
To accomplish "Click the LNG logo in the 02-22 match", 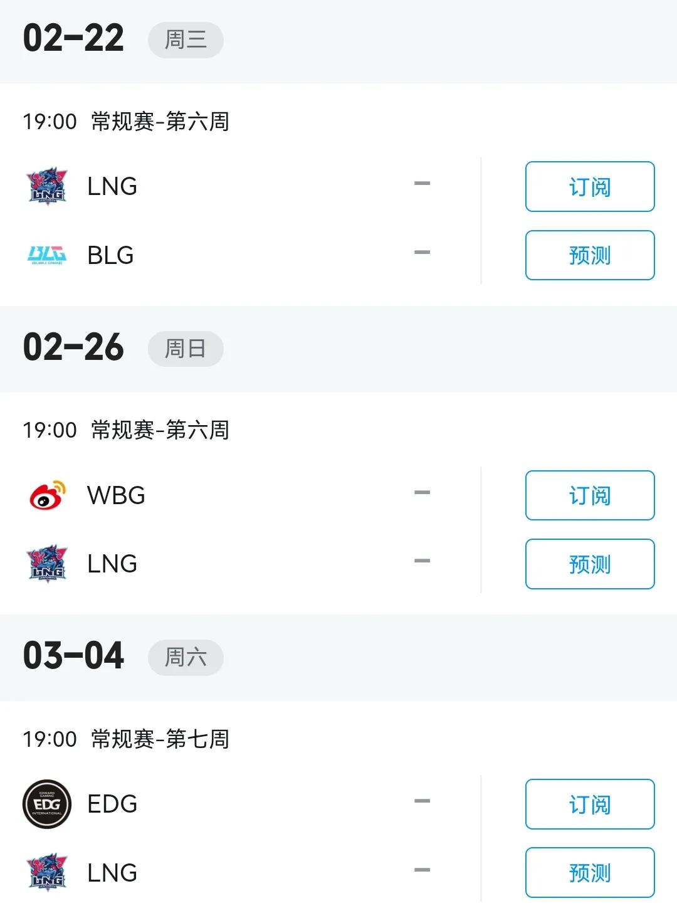I will click(x=47, y=186).
